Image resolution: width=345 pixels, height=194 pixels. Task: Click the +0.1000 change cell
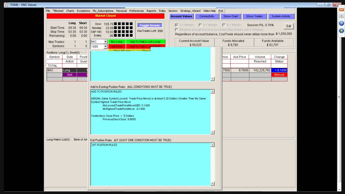tap(279, 70)
